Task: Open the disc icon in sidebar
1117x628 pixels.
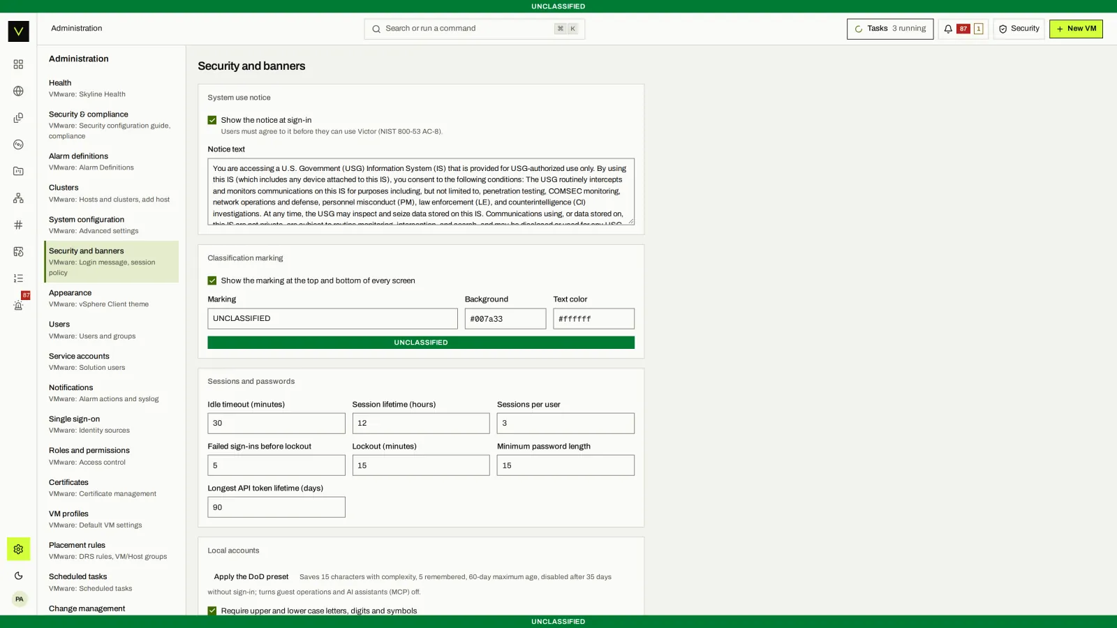Action: 18,144
